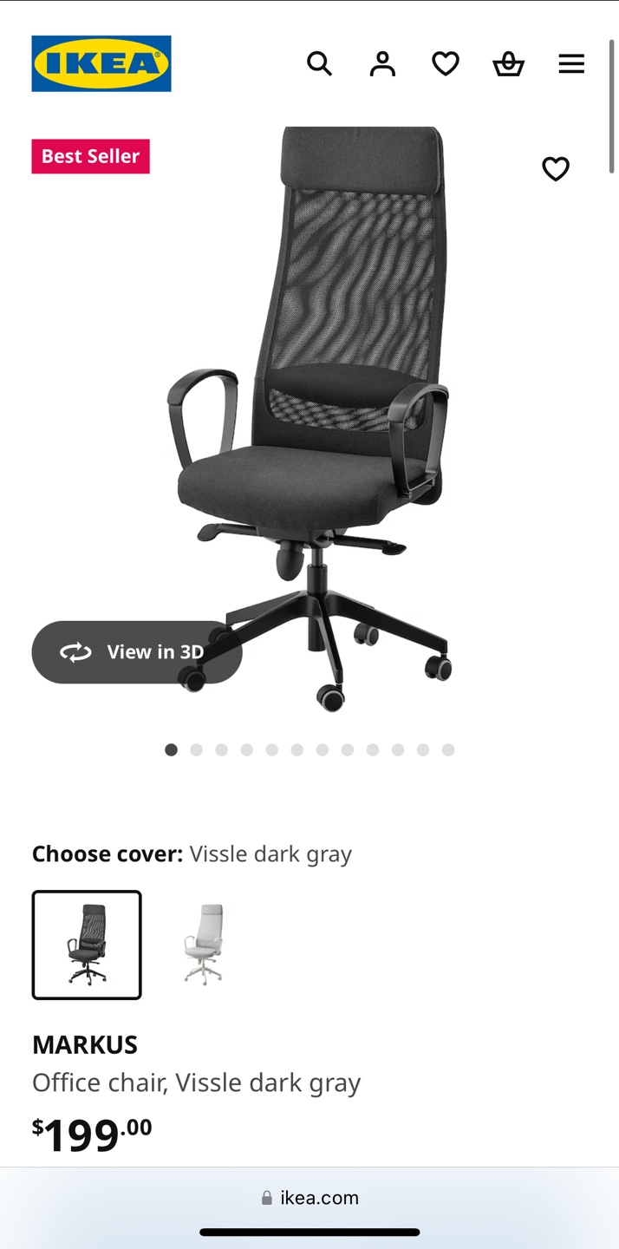Go to the second image carousel dot
The height and width of the screenshot is (1249, 619).
(196, 749)
